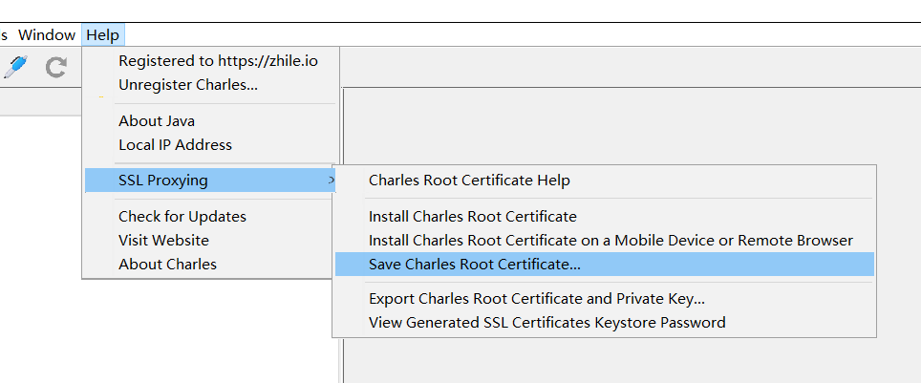Screen dimensions: 921x383
Task: Close the Help menu from menu bar
Action: click(103, 35)
